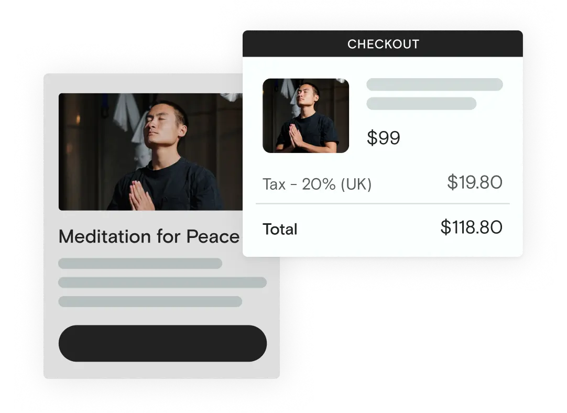The width and height of the screenshot is (567, 413).
Task: Select the Meditation for Peace title
Action: 149,236
